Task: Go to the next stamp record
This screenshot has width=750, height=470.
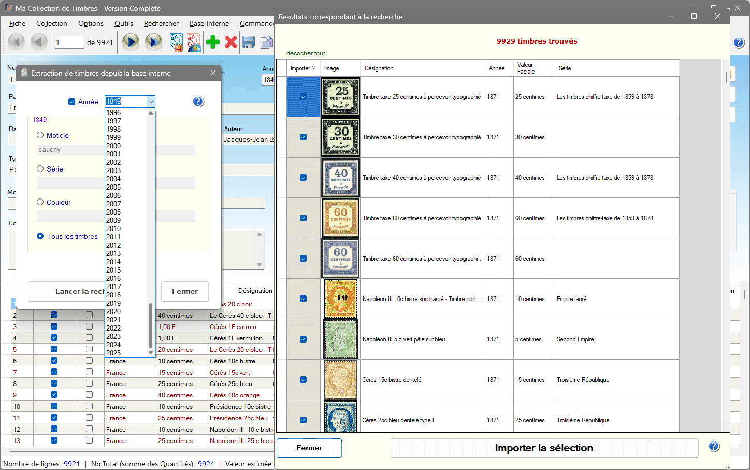Action: point(131,42)
